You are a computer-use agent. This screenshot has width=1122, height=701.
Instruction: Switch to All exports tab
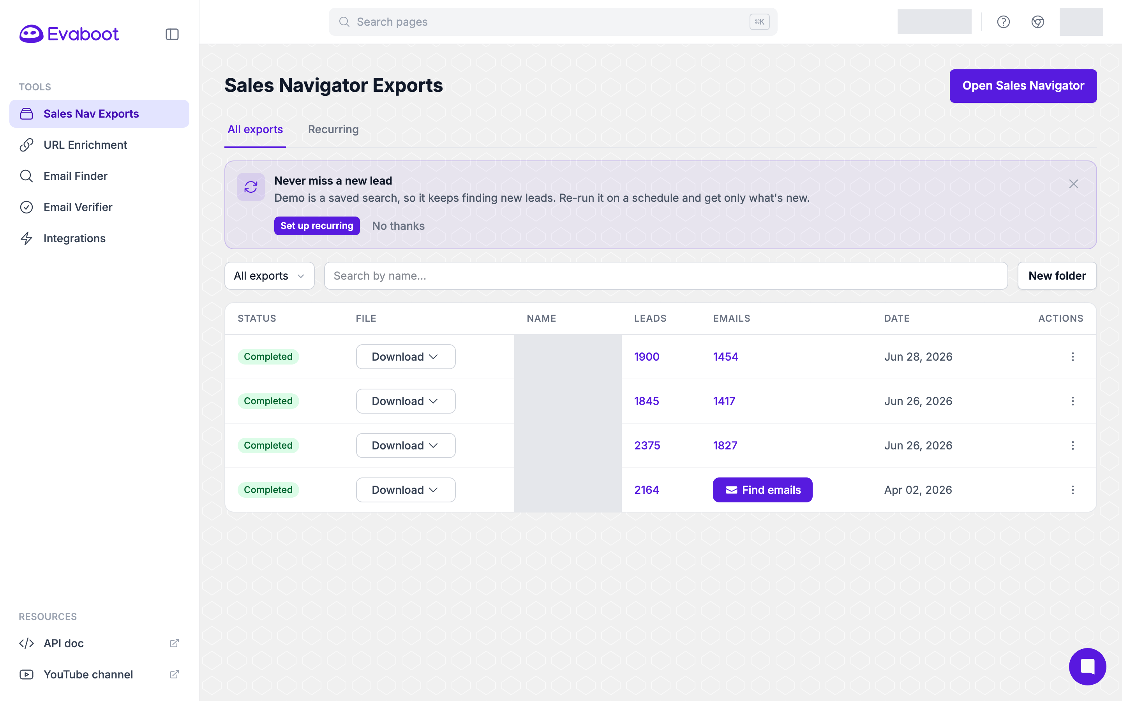[255, 129]
